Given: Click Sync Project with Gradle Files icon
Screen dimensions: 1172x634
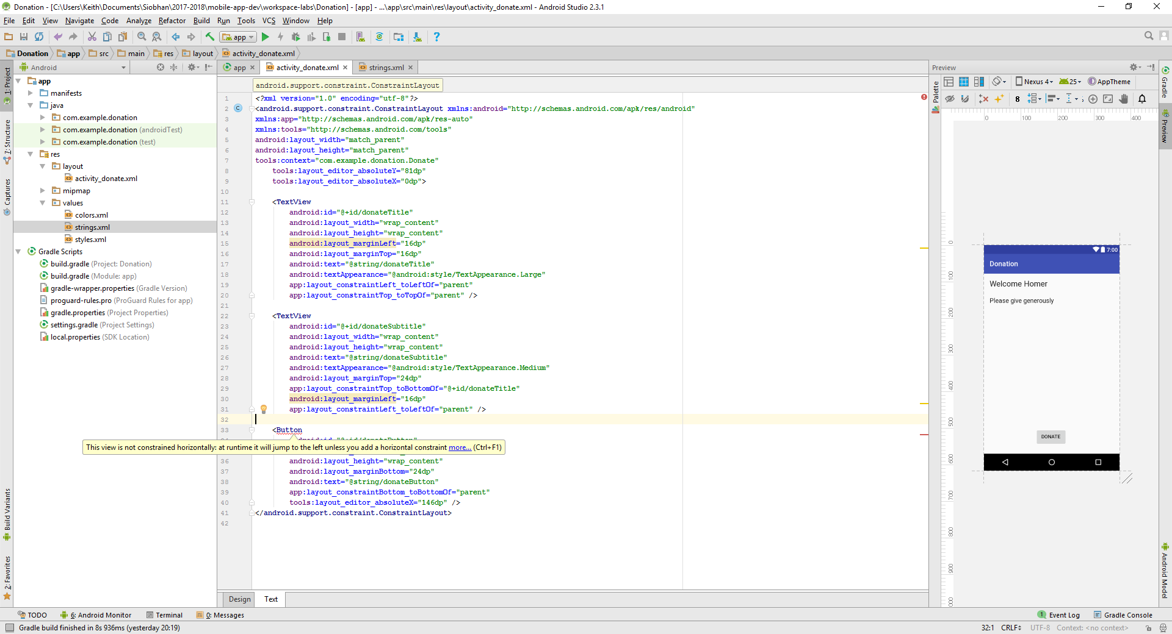Looking at the screenshot, I should click(379, 37).
